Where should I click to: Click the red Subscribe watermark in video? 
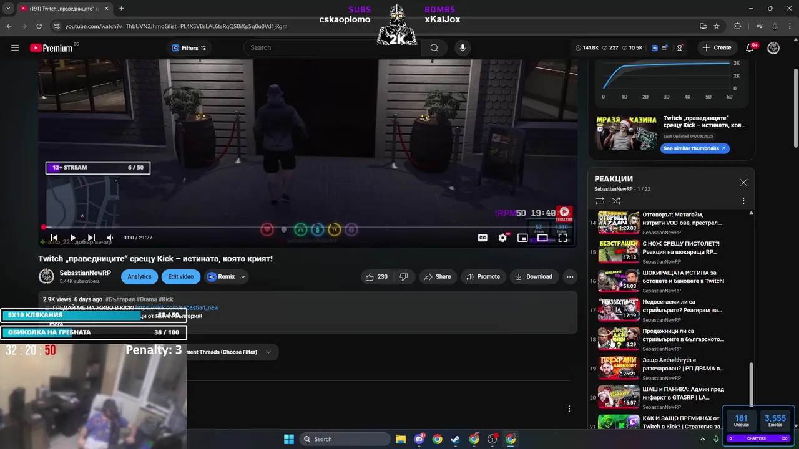(x=564, y=214)
